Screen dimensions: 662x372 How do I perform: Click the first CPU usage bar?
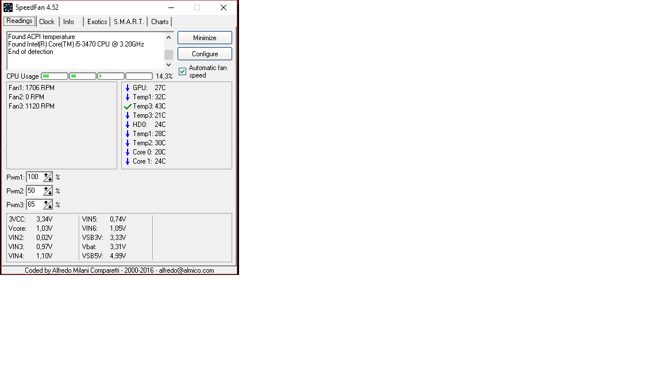click(x=55, y=76)
